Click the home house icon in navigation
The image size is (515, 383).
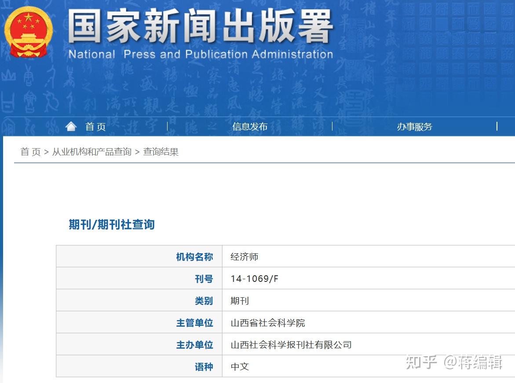click(71, 126)
